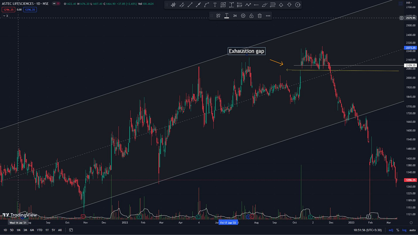Open text drawing settings gear

click(x=243, y=16)
